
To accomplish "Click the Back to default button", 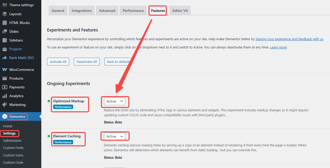I will pos(118,62).
